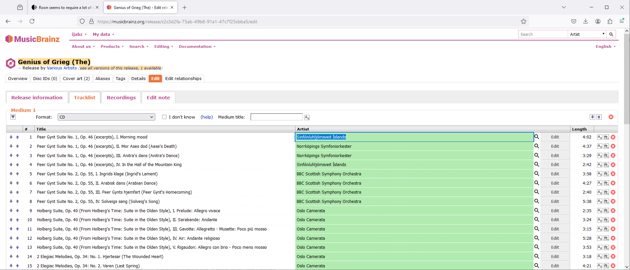Bookmark page with star icon
Image resolution: width=630 pixels, height=270 pixels.
pos(524,22)
